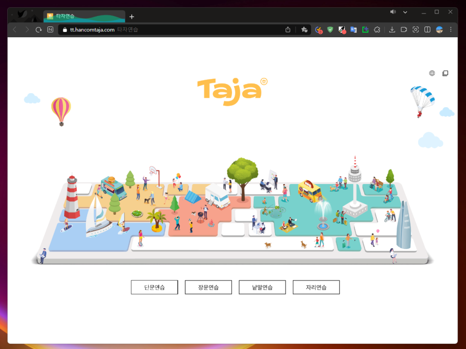Expand the tab search chevron
This screenshot has width=466, height=349.
point(405,12)
